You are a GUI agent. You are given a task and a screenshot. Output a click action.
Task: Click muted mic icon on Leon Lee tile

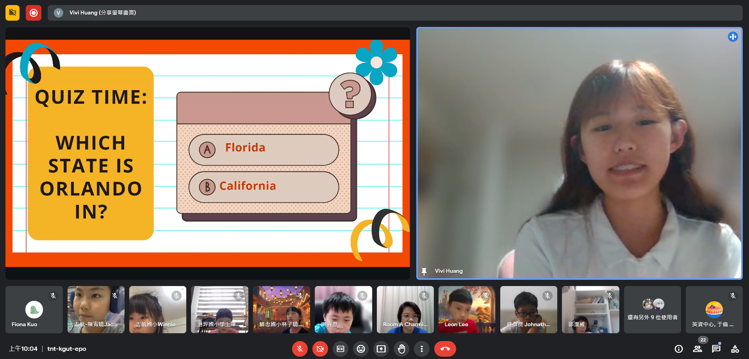[x=486, y=296]
